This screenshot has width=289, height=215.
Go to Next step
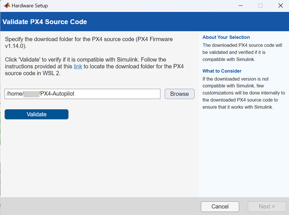click(267, 206)
